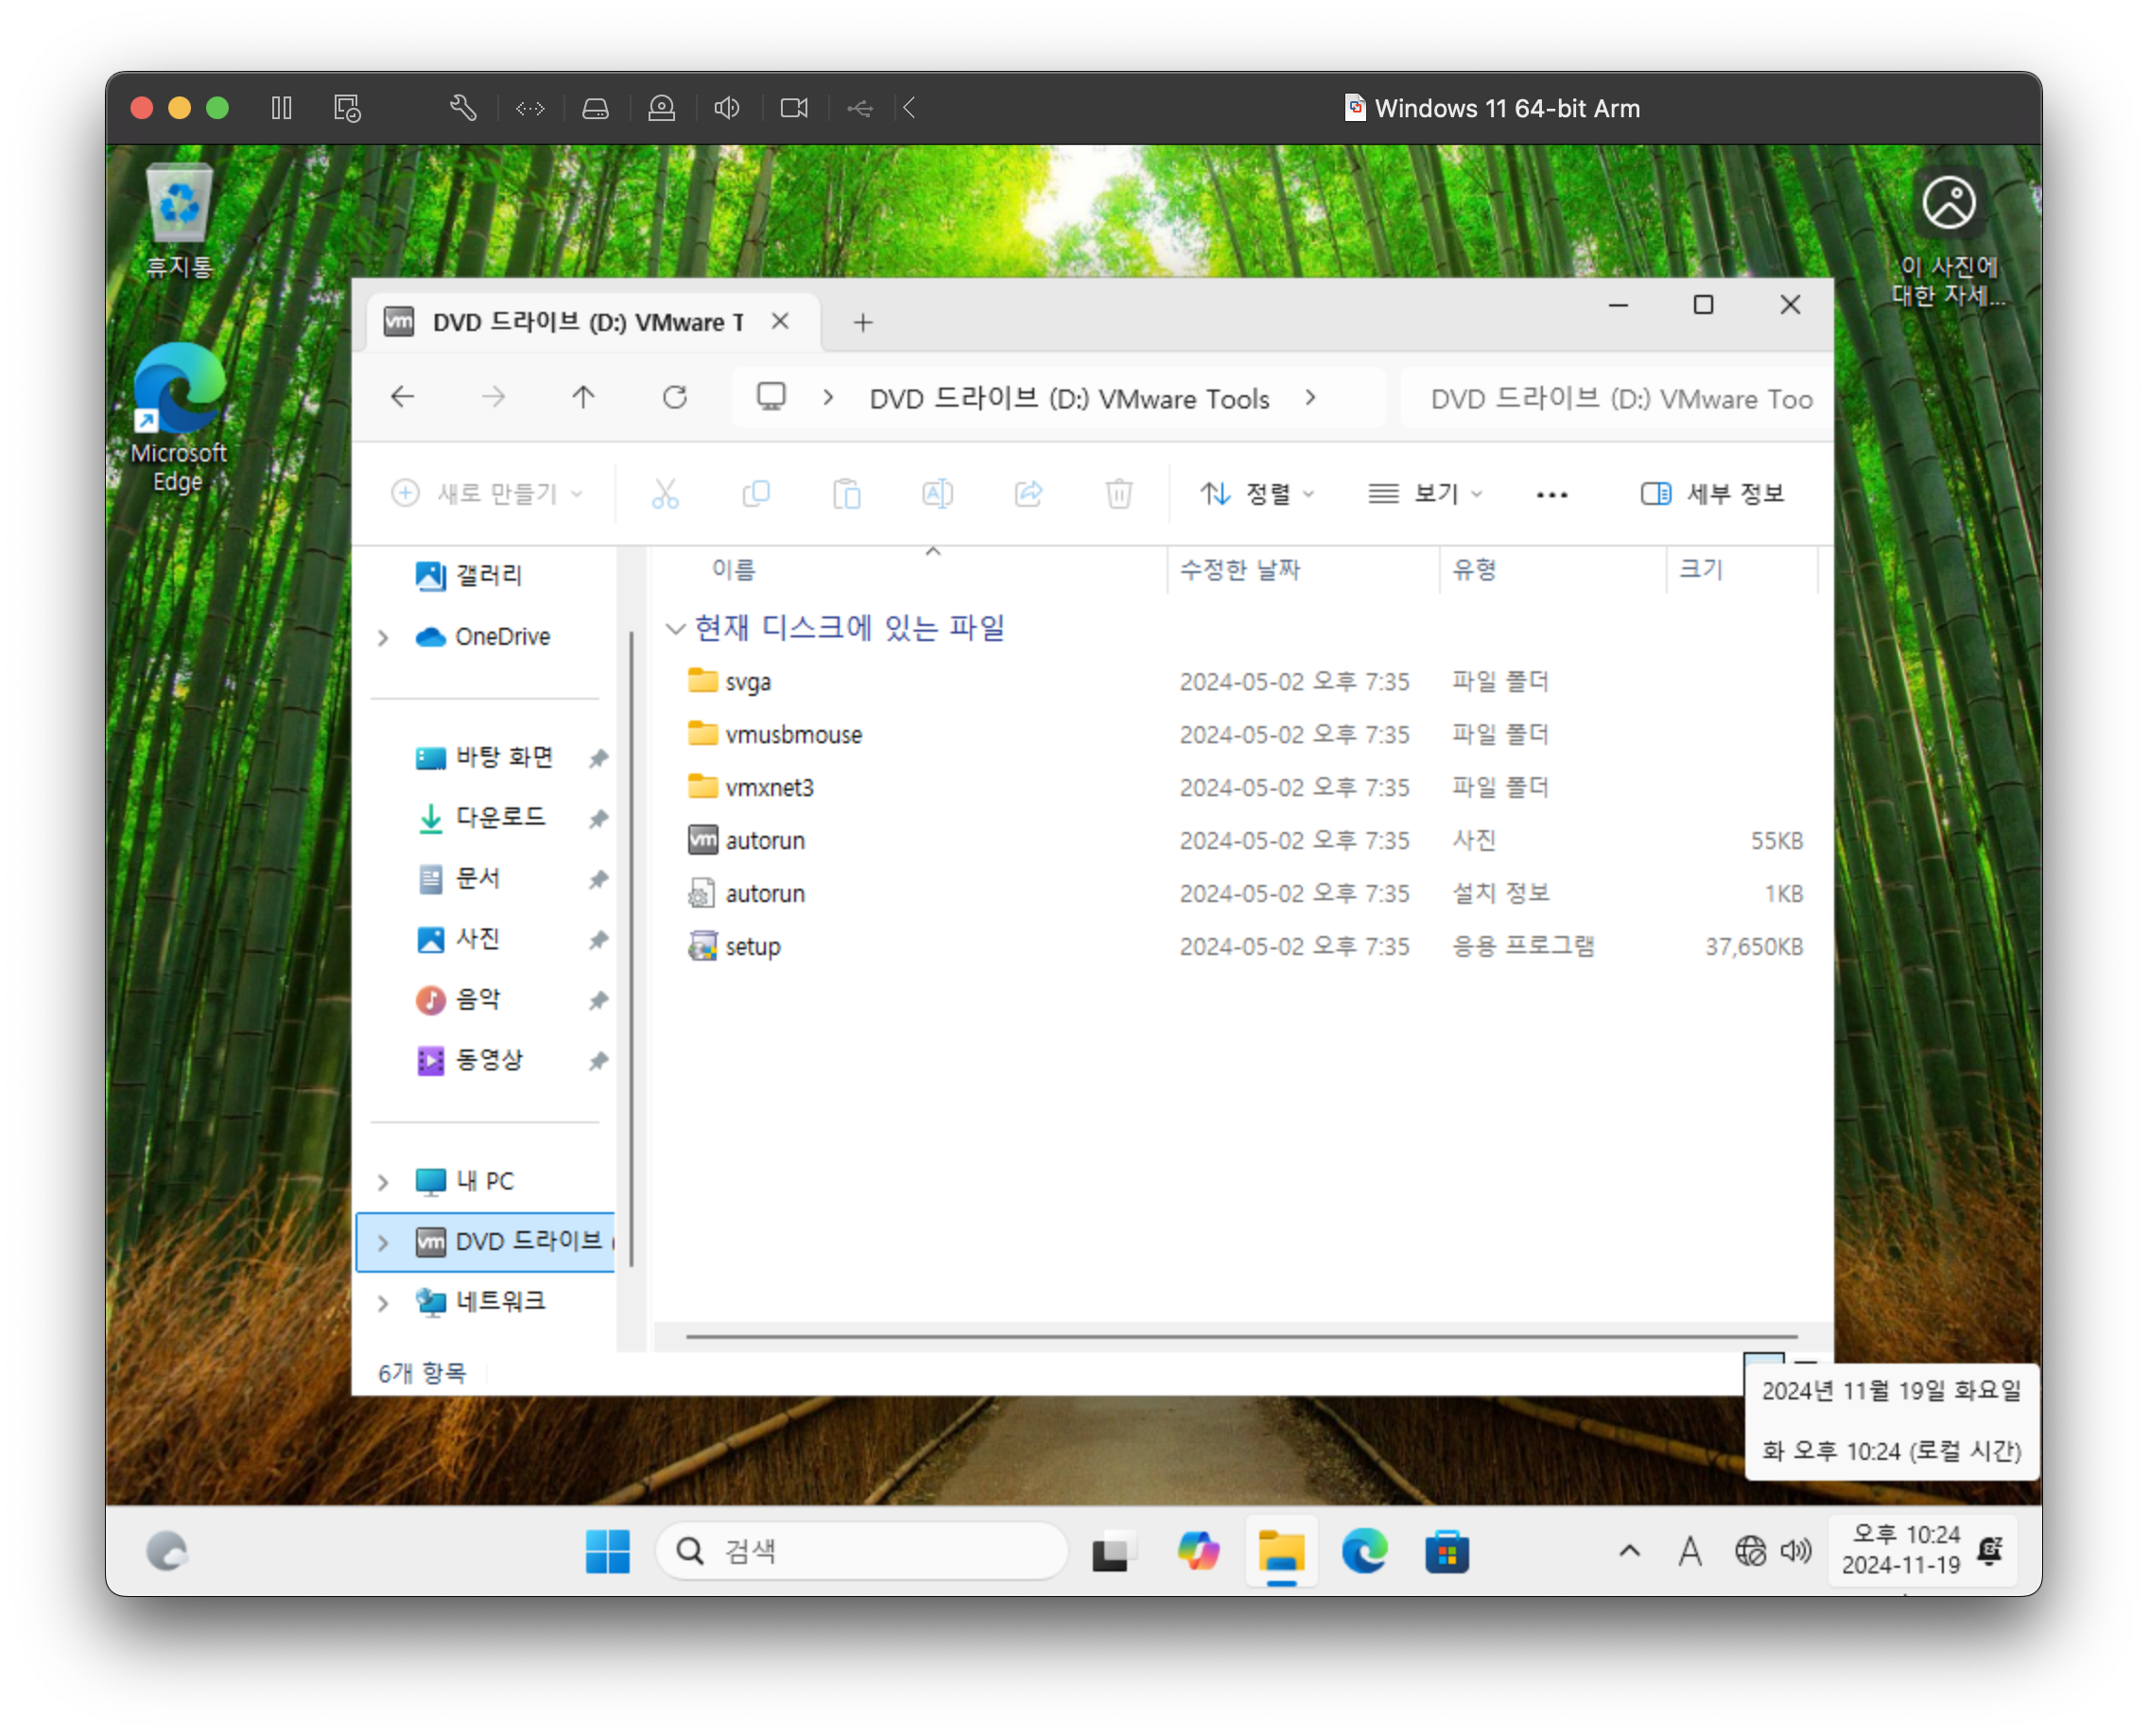
Task: Pause the virtual machine
Action: click(282, 108)
